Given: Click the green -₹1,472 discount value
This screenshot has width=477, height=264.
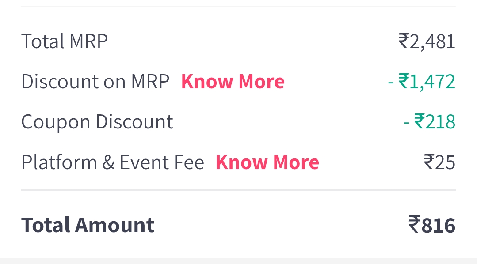Looking at the screenshot, I should pos(421,82).
